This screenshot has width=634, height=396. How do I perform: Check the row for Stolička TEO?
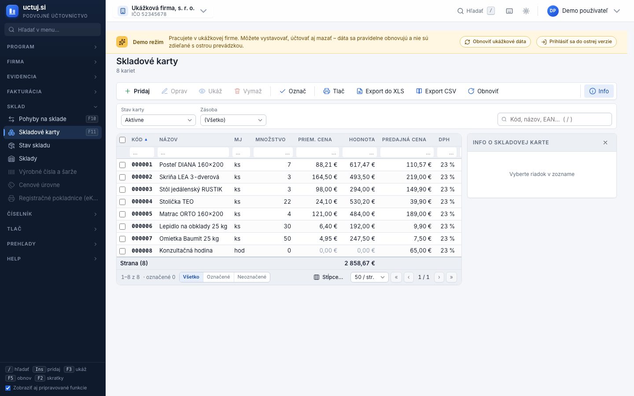(x=122, y=202)
